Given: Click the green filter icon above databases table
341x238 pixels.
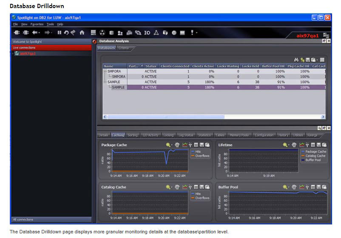Looking at the screenshot, I should click(x=302, y=60).
